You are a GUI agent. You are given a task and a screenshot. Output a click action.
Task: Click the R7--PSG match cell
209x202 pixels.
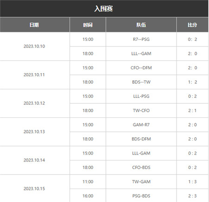141,39
